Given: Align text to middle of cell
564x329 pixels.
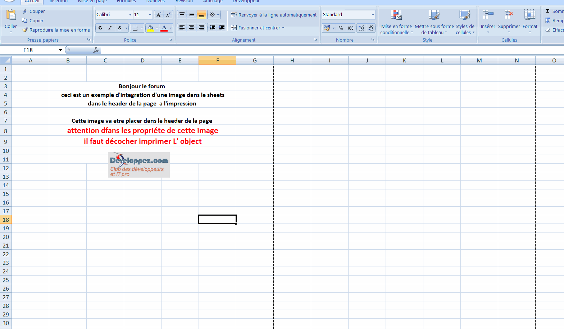Looking at the screenshot, I should [192, 15].
